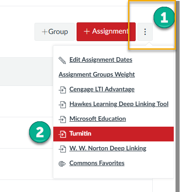Screen dimensions: 180x192
Task: Open the three-dot options menu
Action: [145, 32]
